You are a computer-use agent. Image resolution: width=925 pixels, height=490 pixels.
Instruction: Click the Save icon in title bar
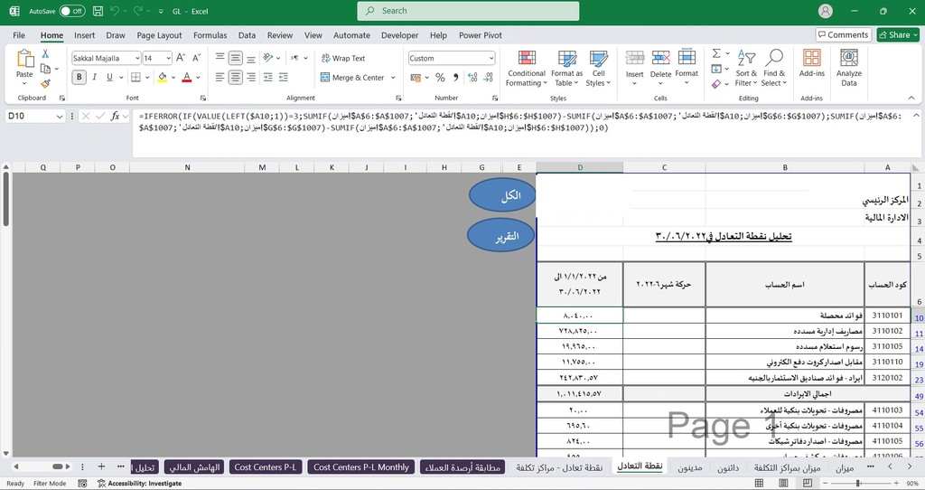coord(98,11)
